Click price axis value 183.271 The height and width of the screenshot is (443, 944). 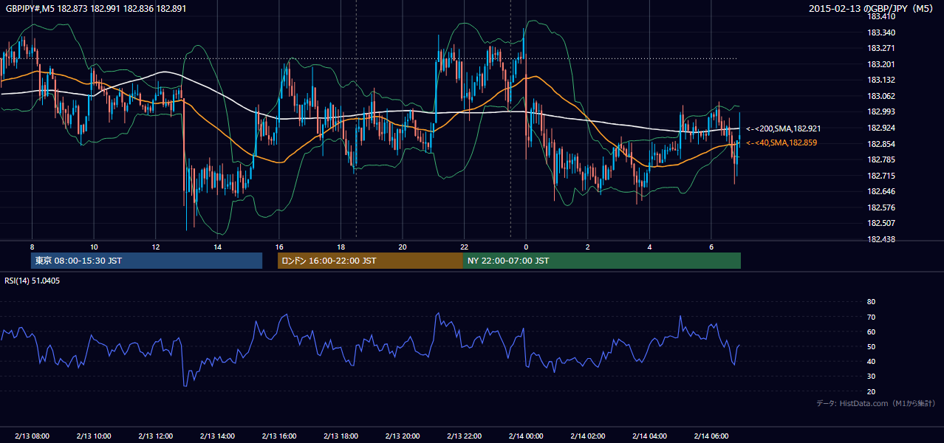[x=880, y=48]
